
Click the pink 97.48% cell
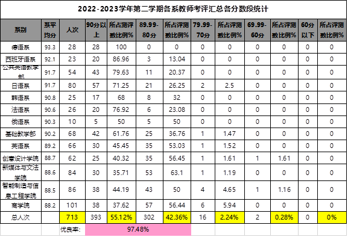[x=138, y=229]
